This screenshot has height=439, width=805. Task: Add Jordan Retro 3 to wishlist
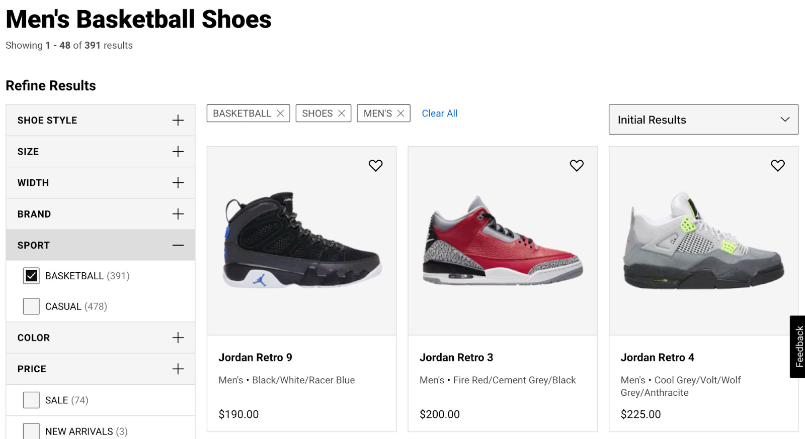pyautogui.click(x=577, y=165)
